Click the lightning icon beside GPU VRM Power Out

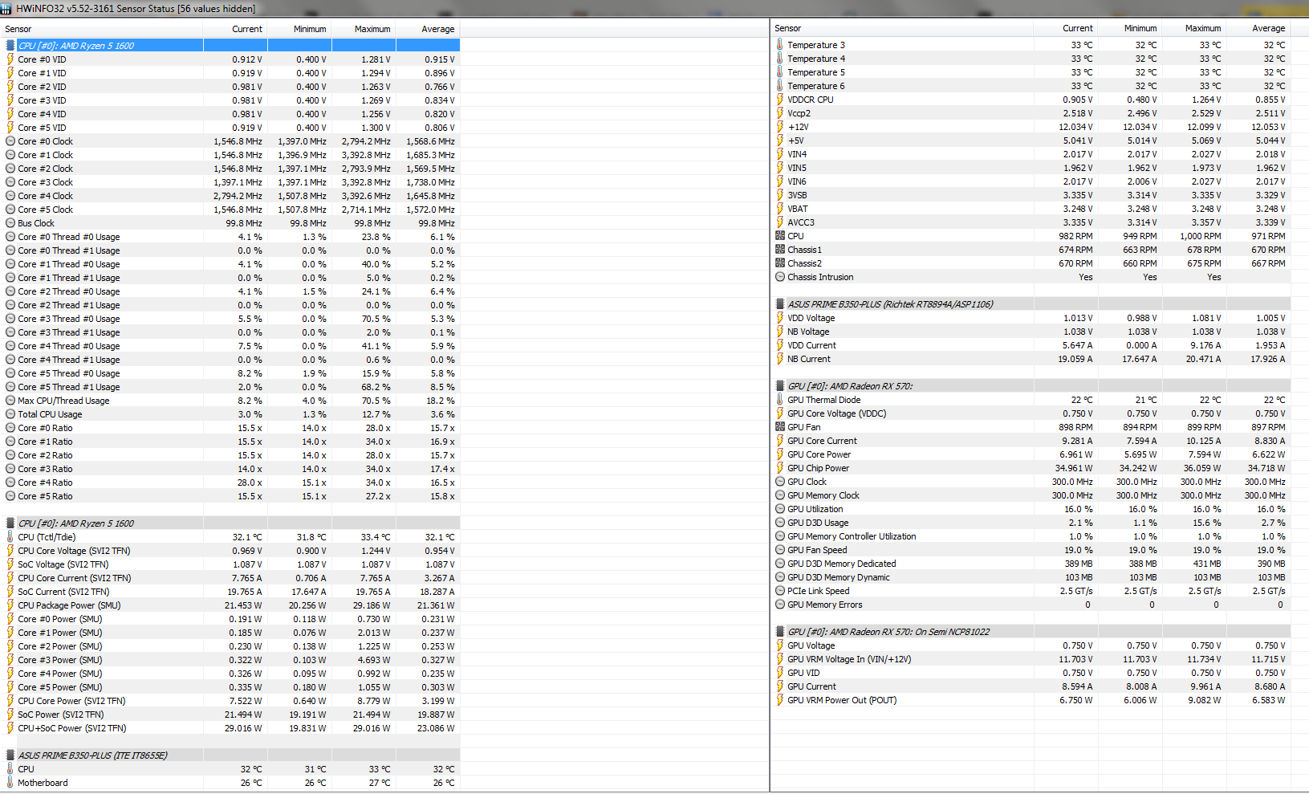pos(780,700)
